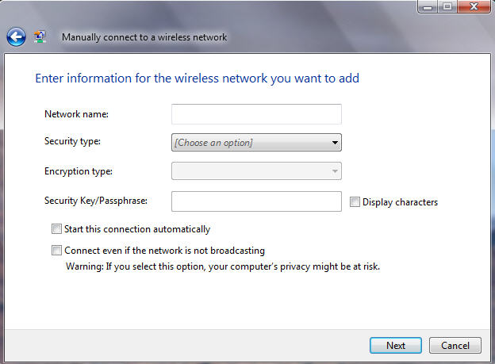Image resolution: width=495 pixels, height=364 pixels.
Task: Expand the Encryption type combo box
Action: pyautogui.click(x=256, y=171)
